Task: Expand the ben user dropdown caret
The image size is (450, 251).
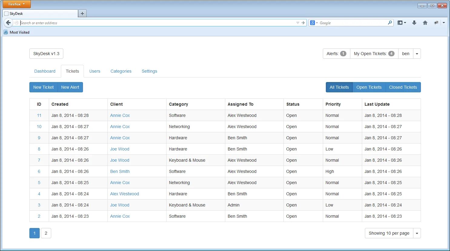Action: (x=417, y=54)
